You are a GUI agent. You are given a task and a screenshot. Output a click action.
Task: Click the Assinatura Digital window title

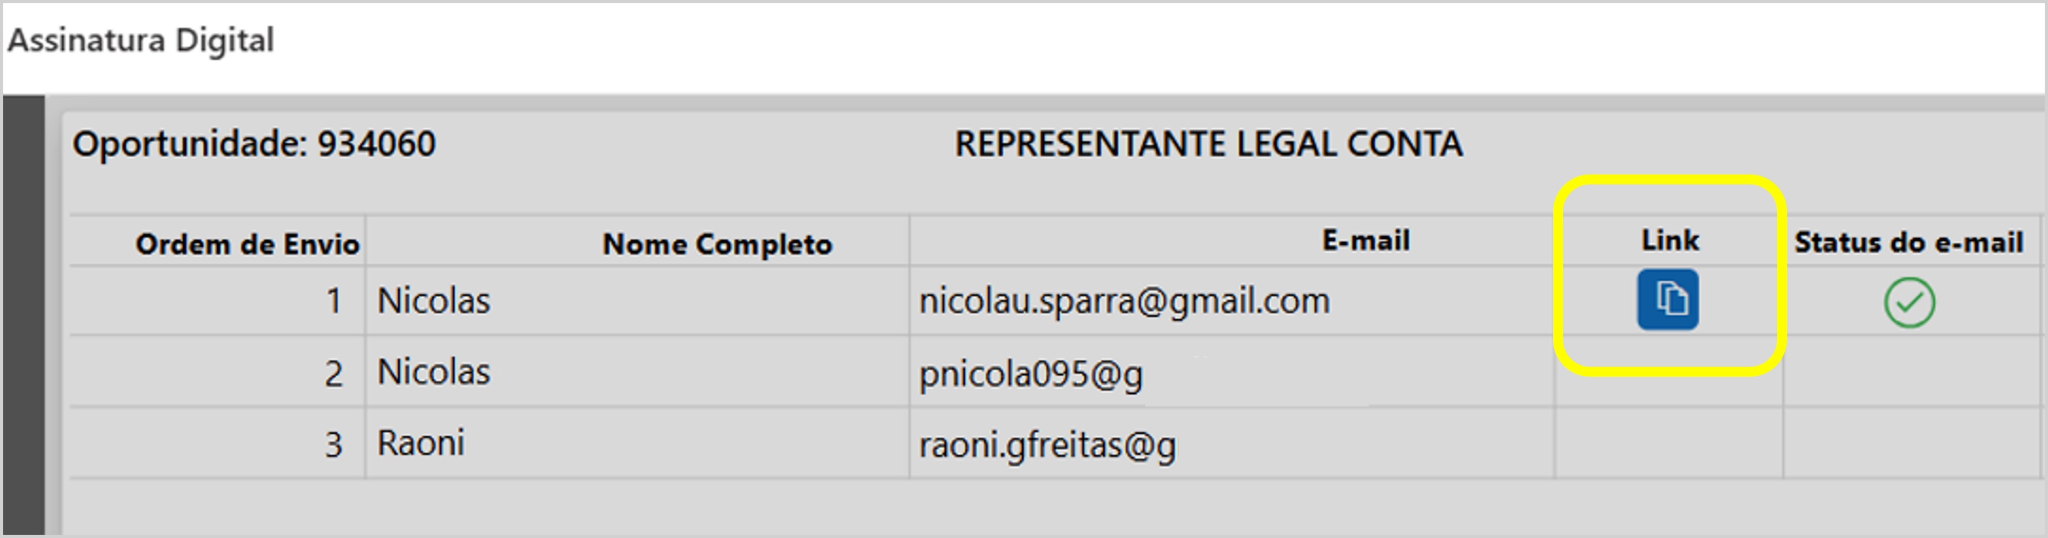[x=140, y=40]
